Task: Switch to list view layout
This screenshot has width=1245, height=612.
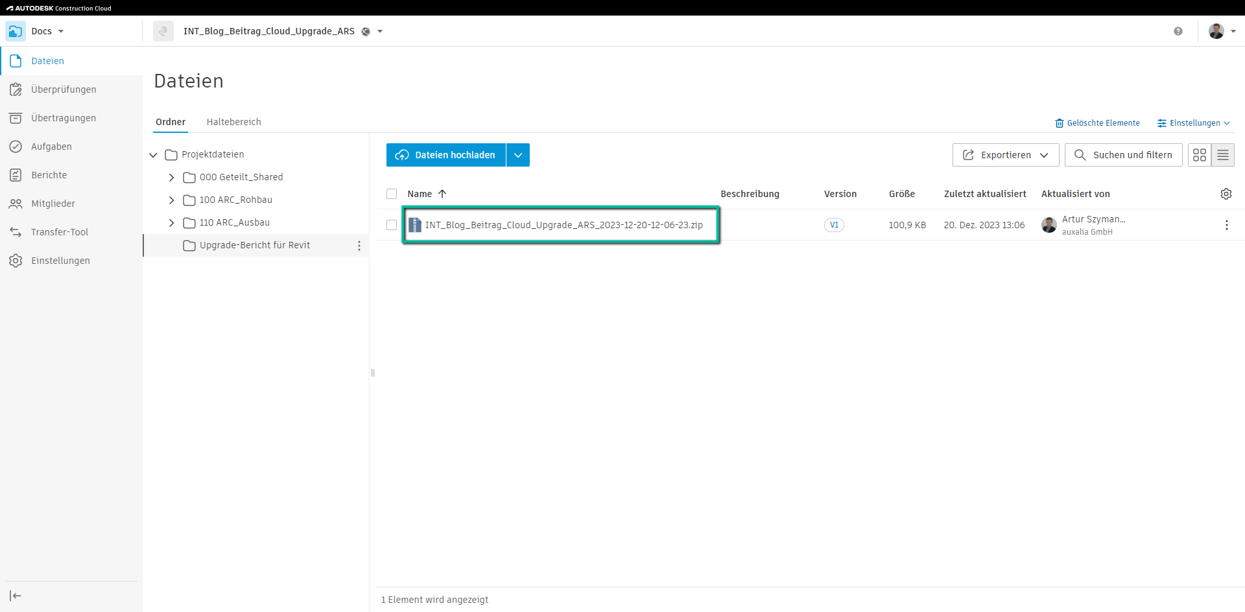Action: [x=1222, y=155]
